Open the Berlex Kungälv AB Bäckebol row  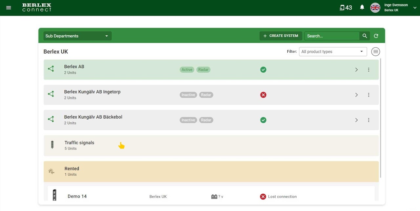tap(211, 120)
